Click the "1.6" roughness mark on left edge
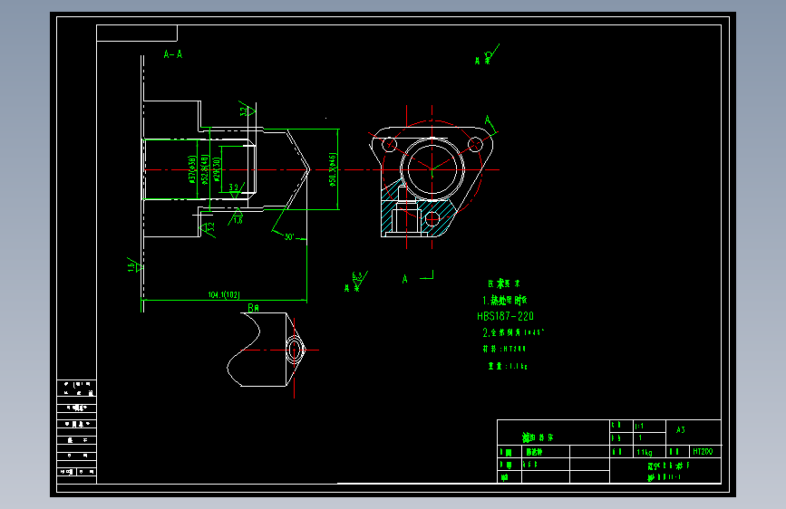Image resolution: width=786 pixels, height=509 pixels. 134,265
